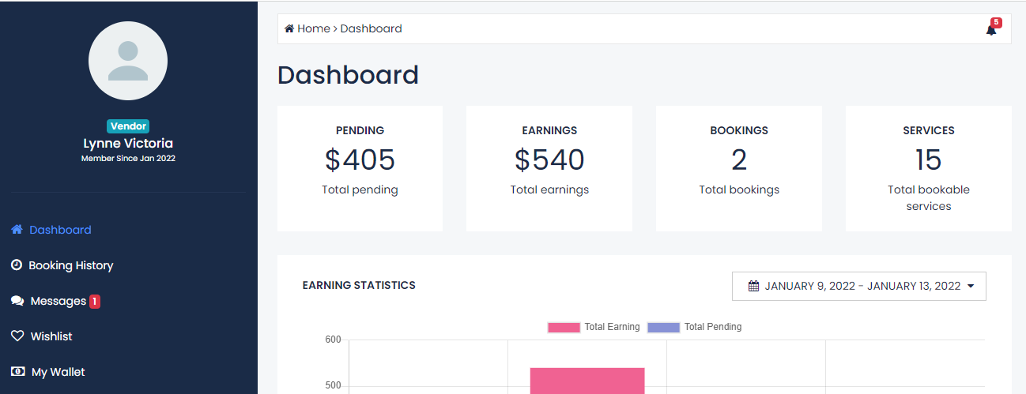The image size is (1026, 394).
Task: Click the calendar icon in date range
Action: 753,286
